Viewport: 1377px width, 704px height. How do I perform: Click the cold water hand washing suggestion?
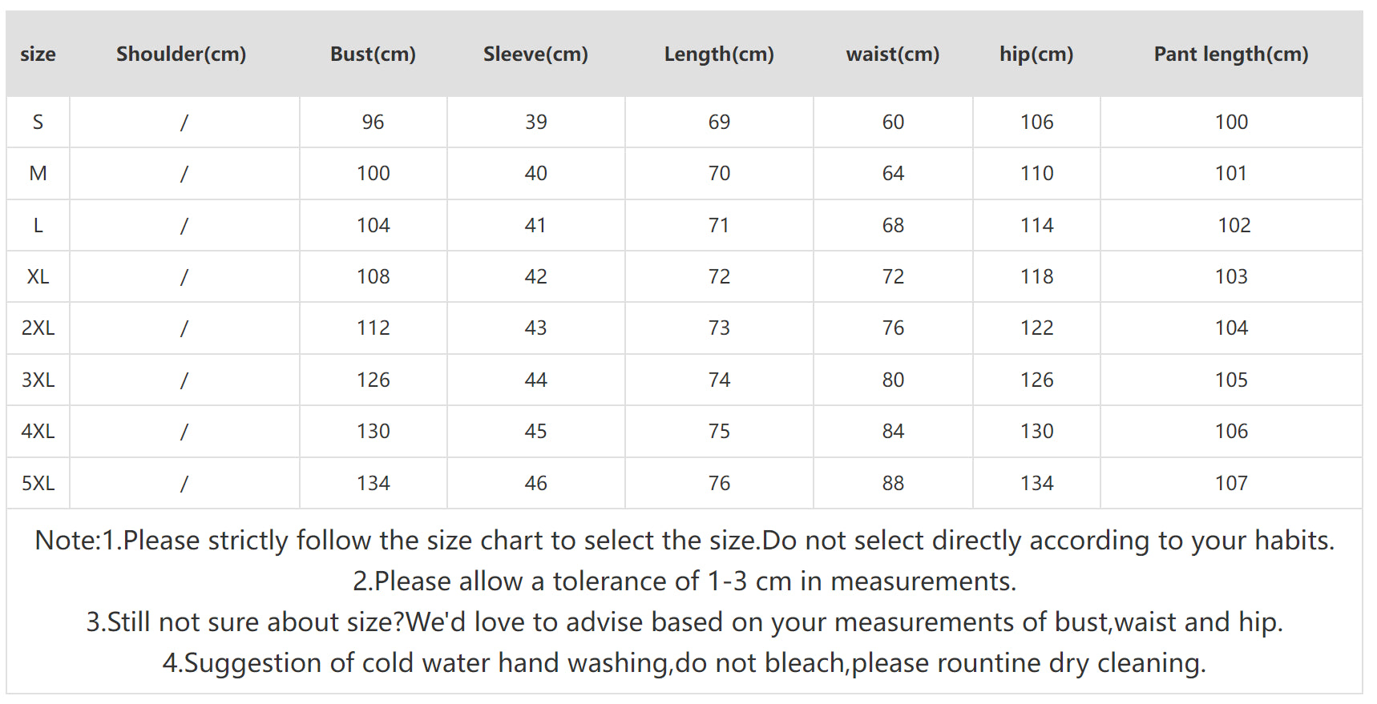coord(684,662)
